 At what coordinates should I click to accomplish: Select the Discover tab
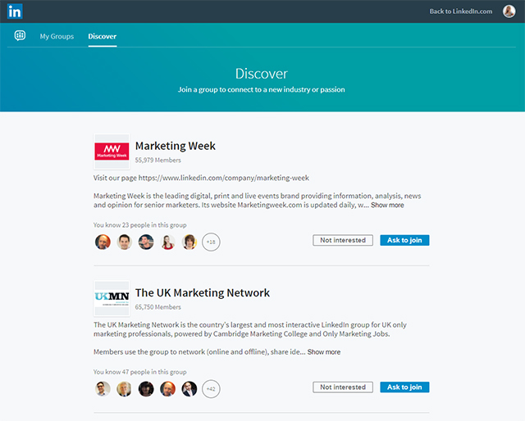pyautogui.click(x=103, y=36)
